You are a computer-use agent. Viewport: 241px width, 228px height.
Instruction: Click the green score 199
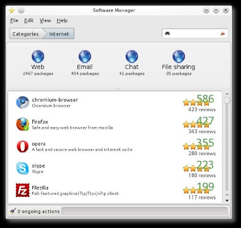(205, 187)
